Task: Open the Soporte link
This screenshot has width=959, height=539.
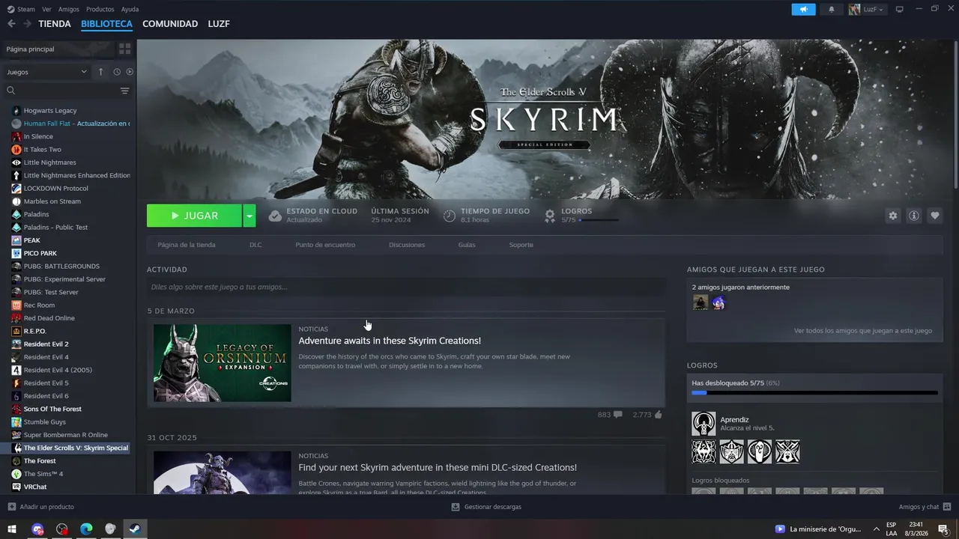Action: point(521,245)
